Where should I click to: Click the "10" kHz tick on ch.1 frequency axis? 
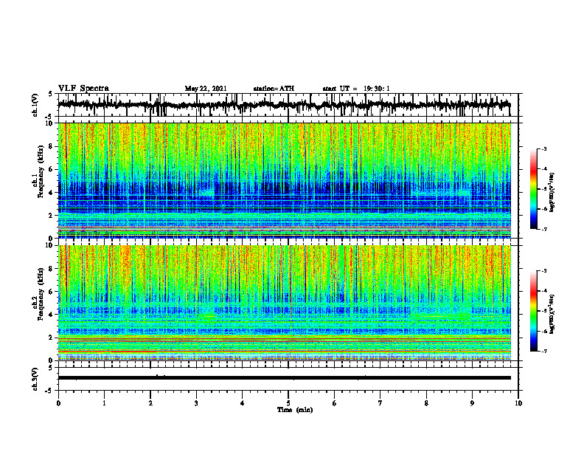point(50,123)
